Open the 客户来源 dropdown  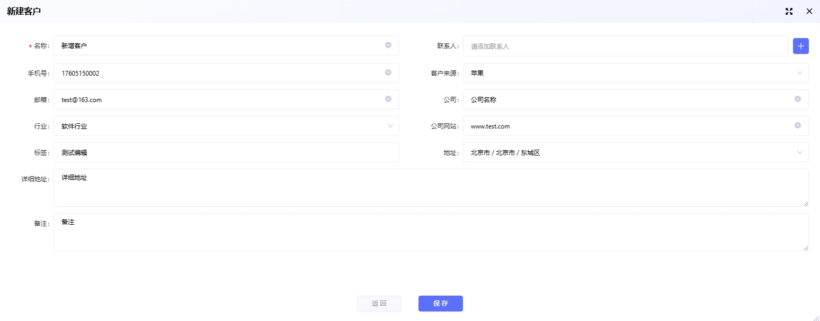pyautogui.click(x=635, y=73)
